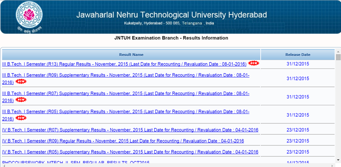Click the vertical scrollbar up arrow

tap(338, 52)
